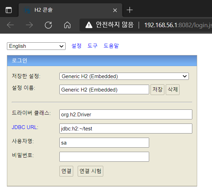
Task: Click the not secure warning icon
Action: pos(89,25)
